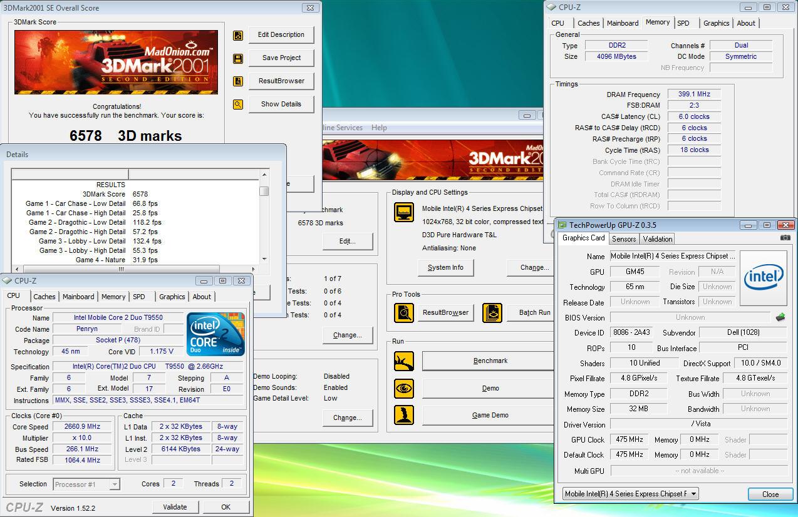Open the Sensors tab in GPU-Z
Screen dimensions: 798x517
tap(624, 239)
